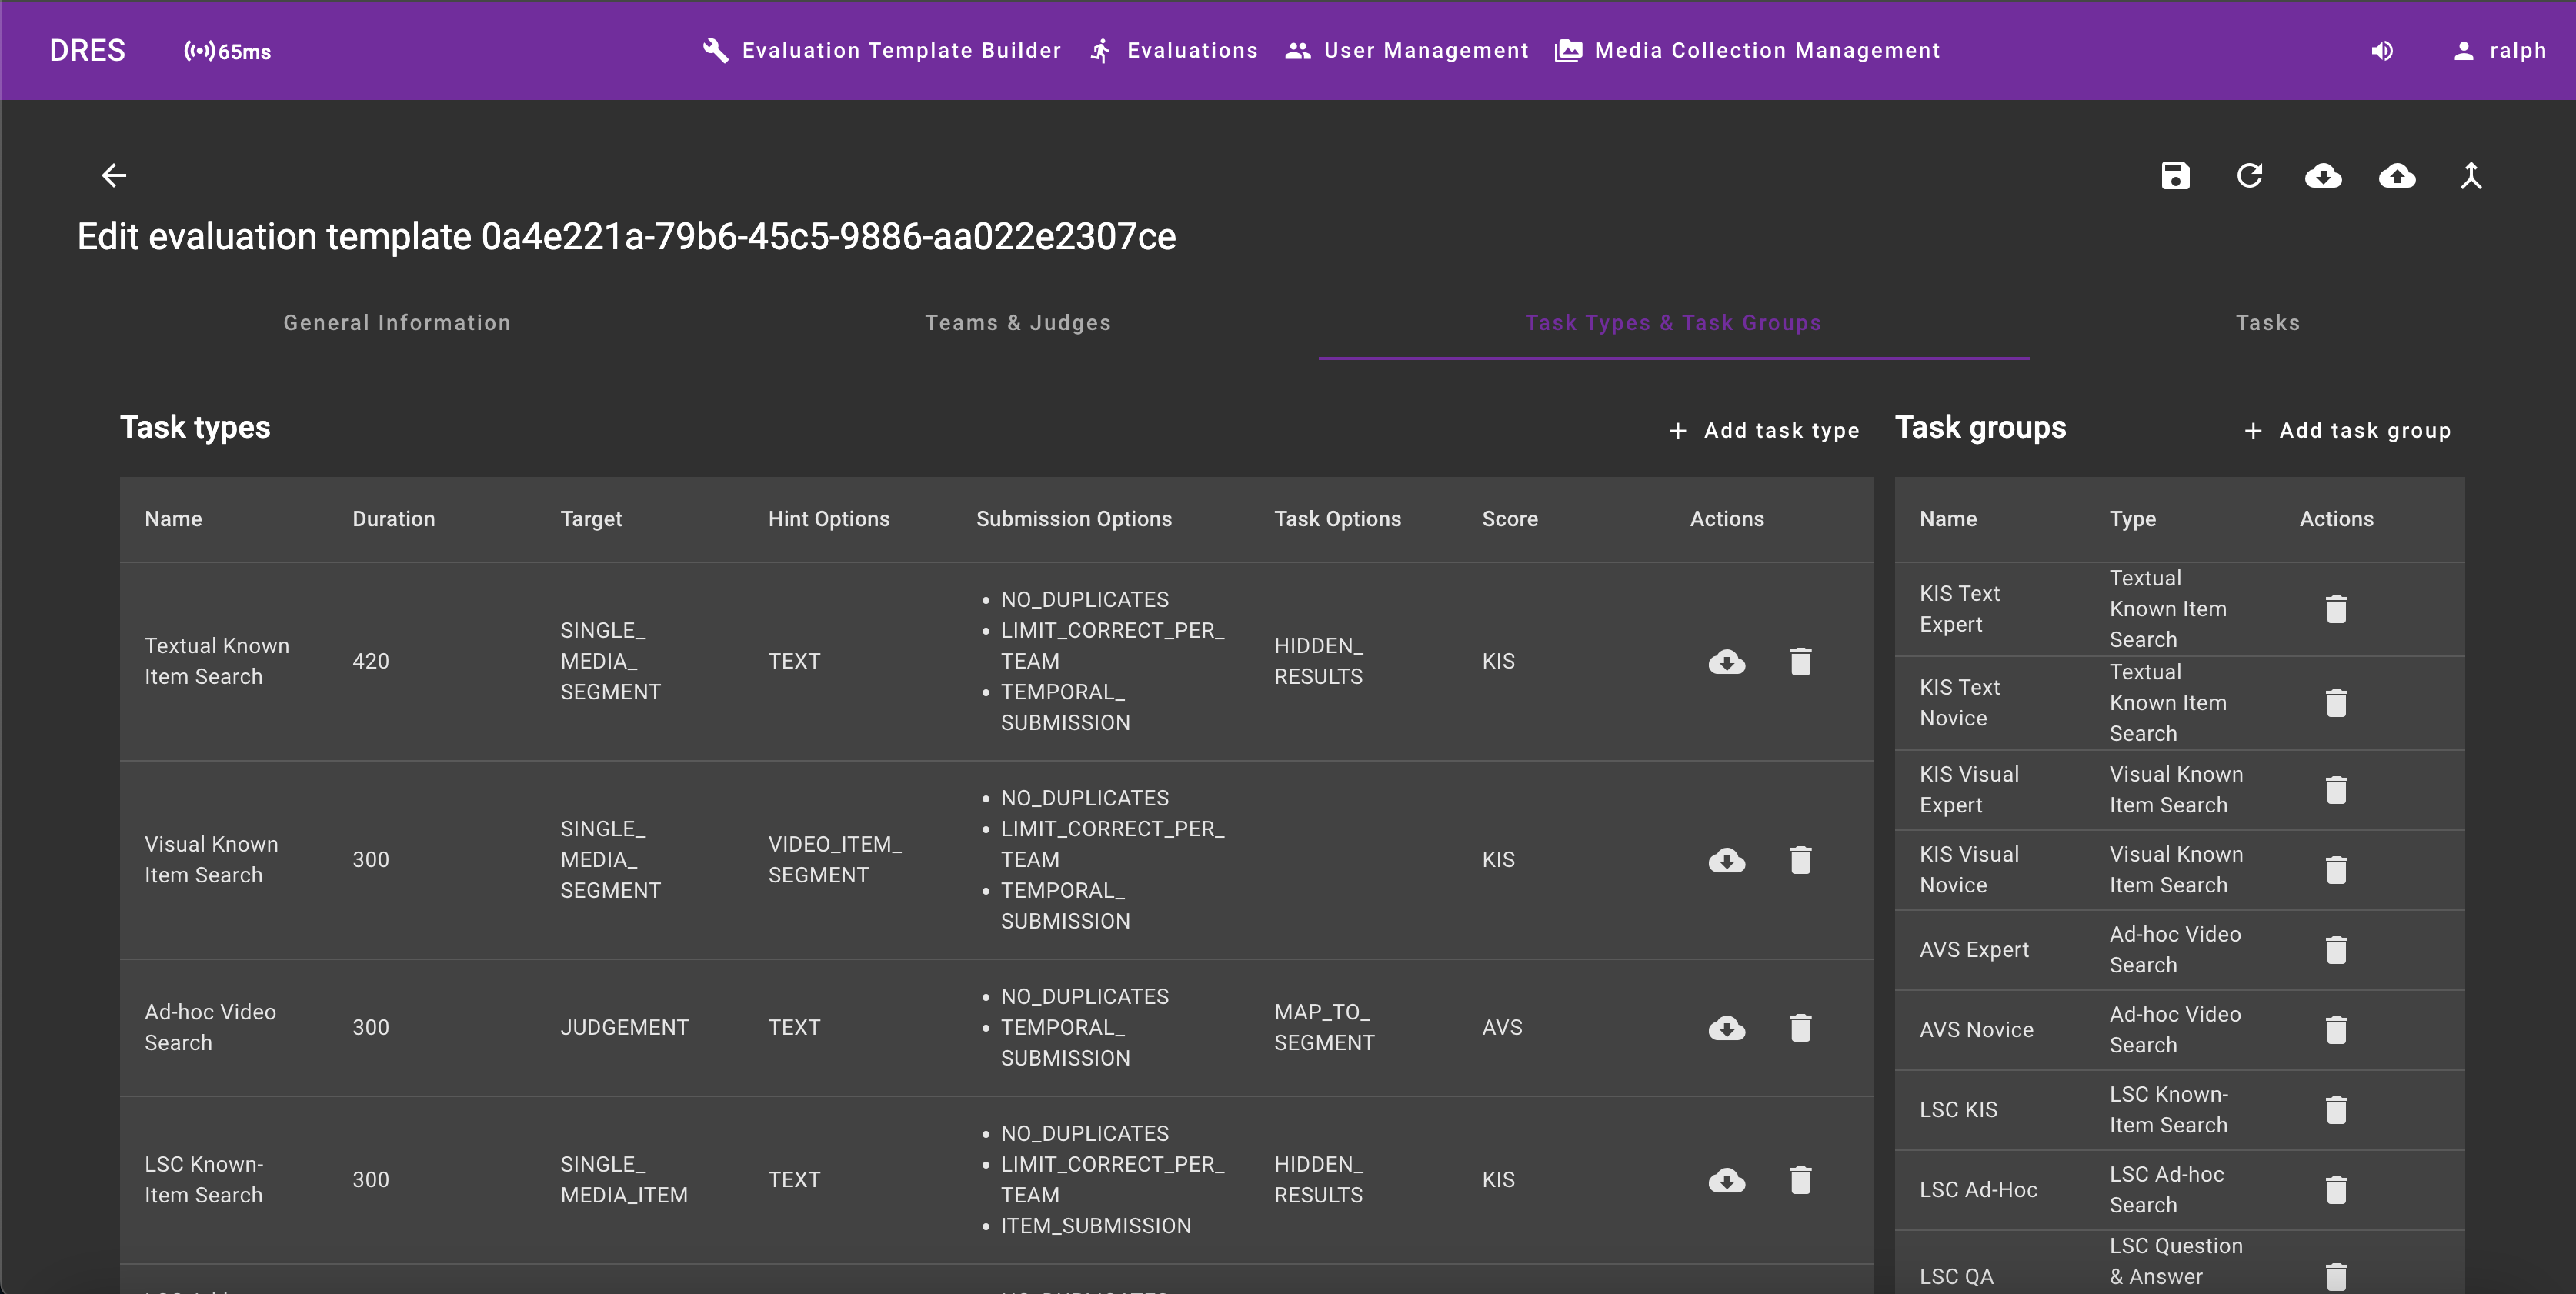This screenshot has width=2576, height=1294.
Task: Click the download template cloud icon
Action: [2322, 176]
